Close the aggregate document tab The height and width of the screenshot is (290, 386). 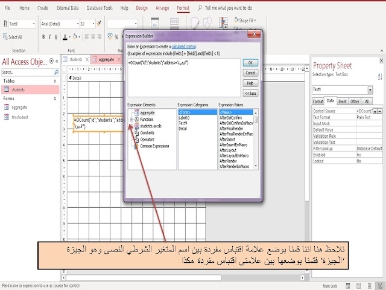coord(119,59)
